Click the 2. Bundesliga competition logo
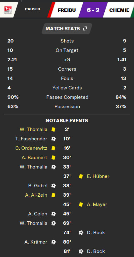 (8, 10)
